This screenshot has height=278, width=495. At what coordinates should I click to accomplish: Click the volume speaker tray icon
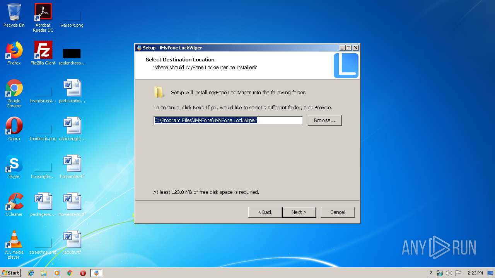[x=449, y=273]
